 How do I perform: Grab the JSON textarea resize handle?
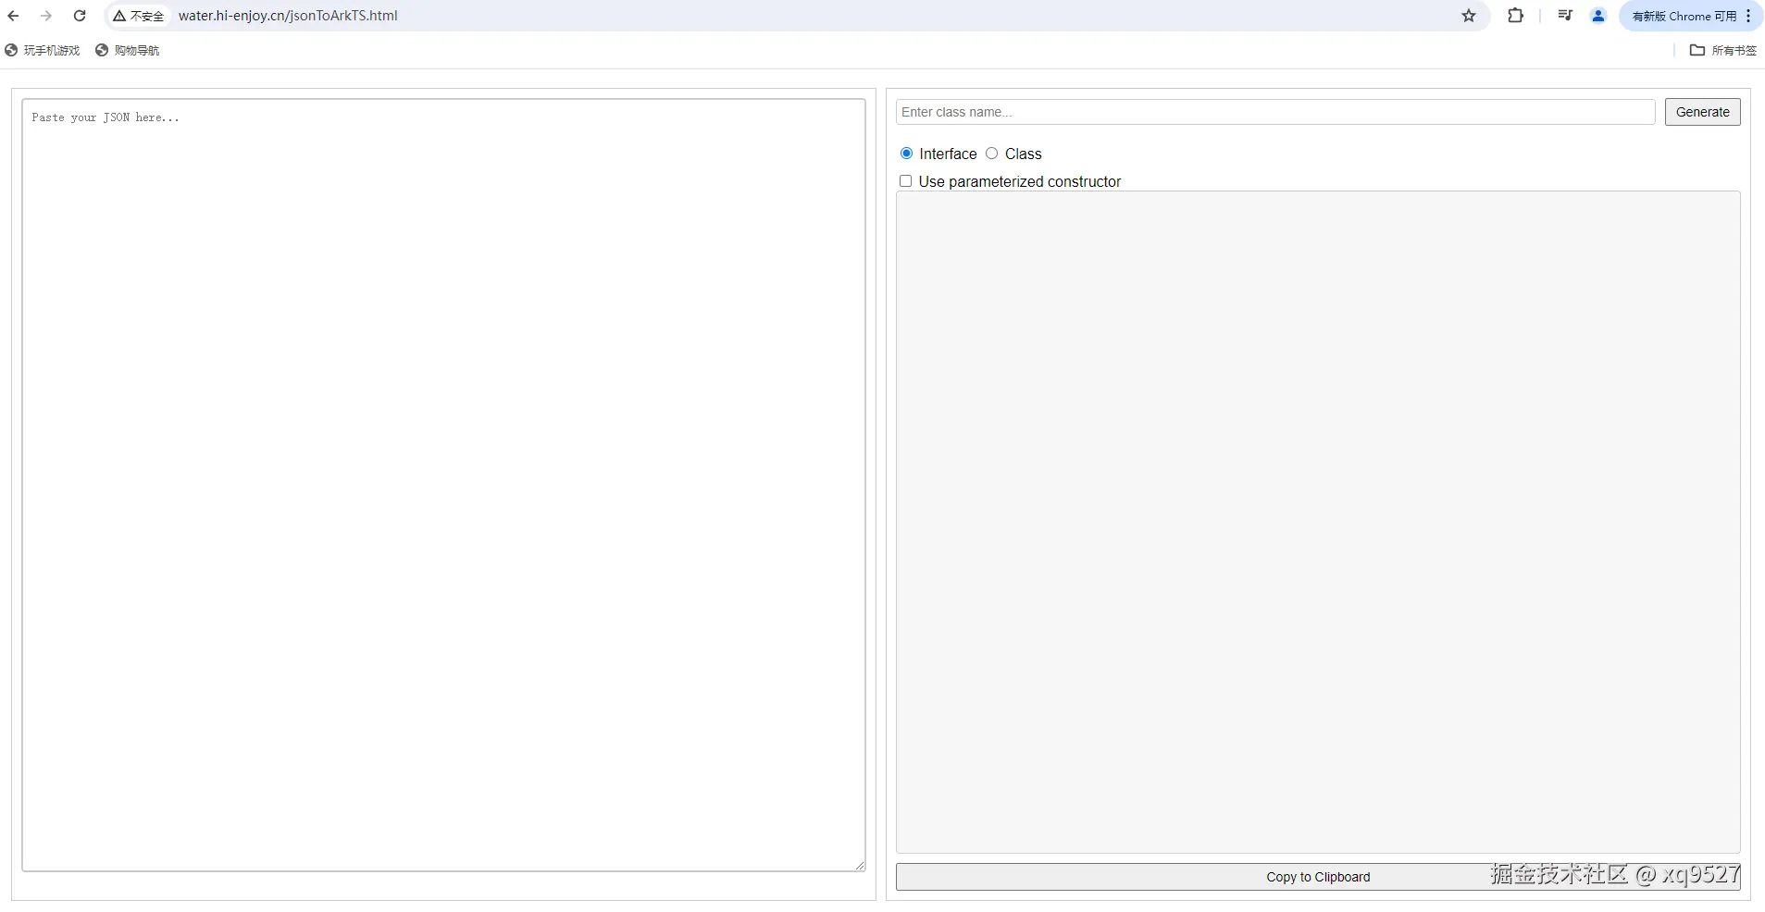pyautogui.click(x=860, y=866)
